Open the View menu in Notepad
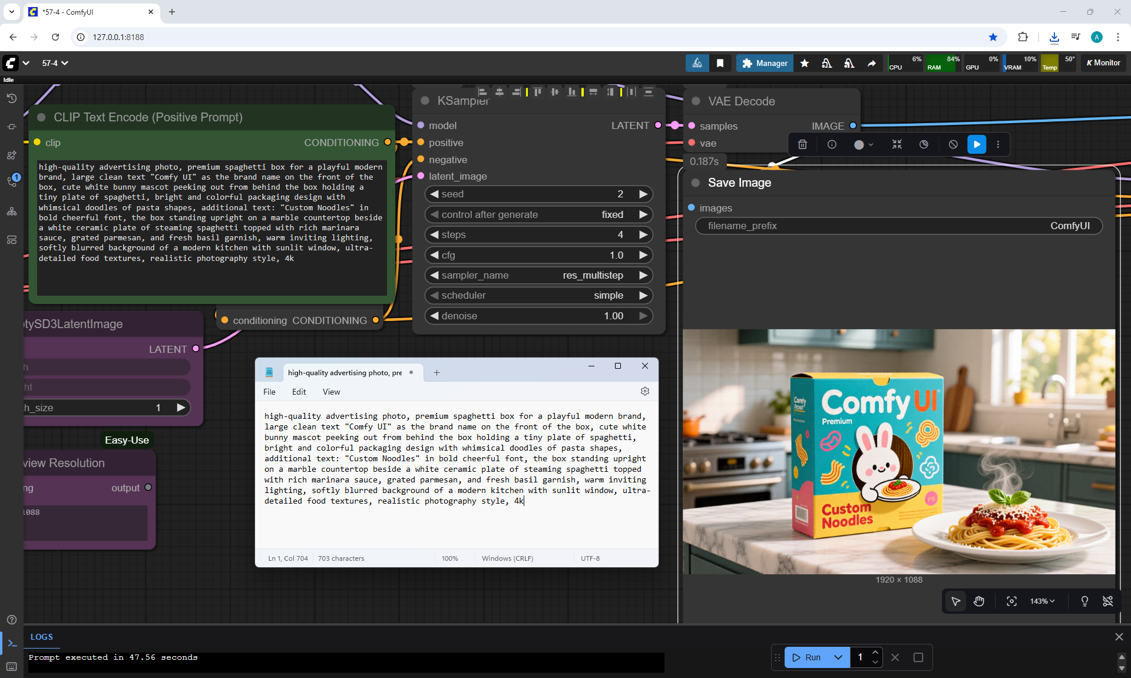 331,392
